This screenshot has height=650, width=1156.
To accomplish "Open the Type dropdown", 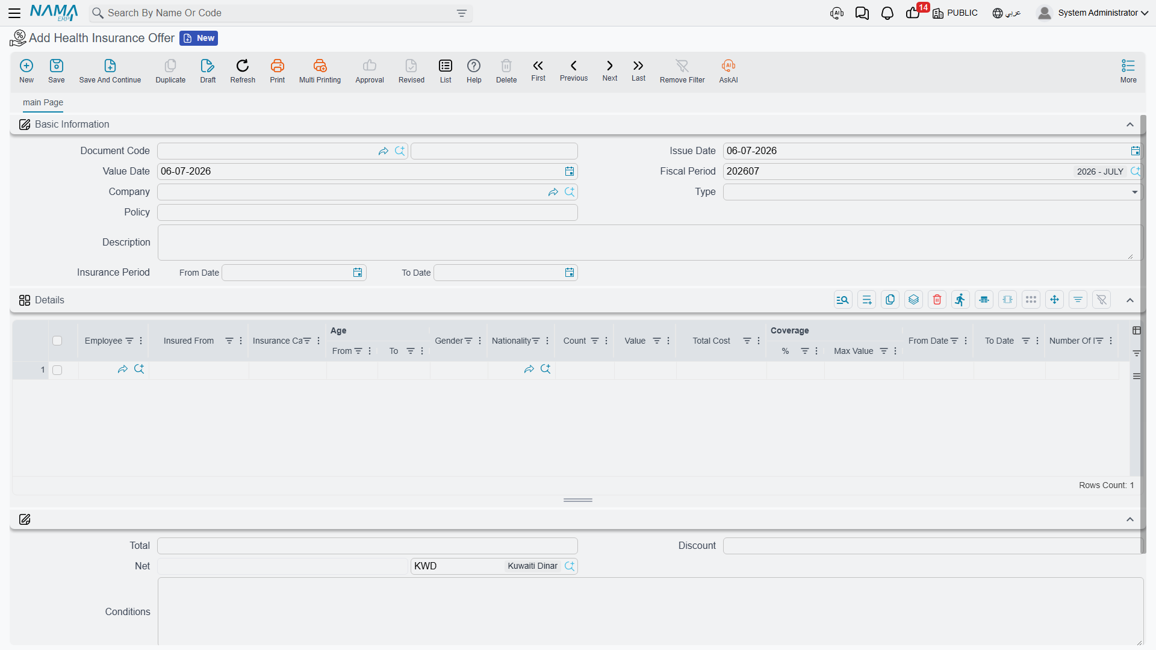I will (932, 192).
